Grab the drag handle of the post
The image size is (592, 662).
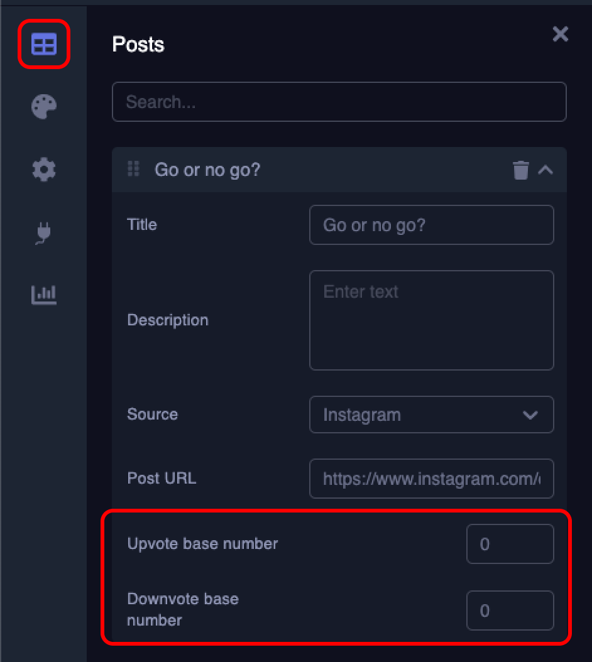click(133, 169)
